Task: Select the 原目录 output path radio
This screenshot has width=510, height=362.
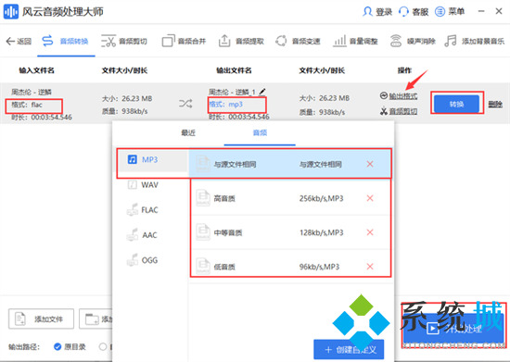Action: point(57,347)
